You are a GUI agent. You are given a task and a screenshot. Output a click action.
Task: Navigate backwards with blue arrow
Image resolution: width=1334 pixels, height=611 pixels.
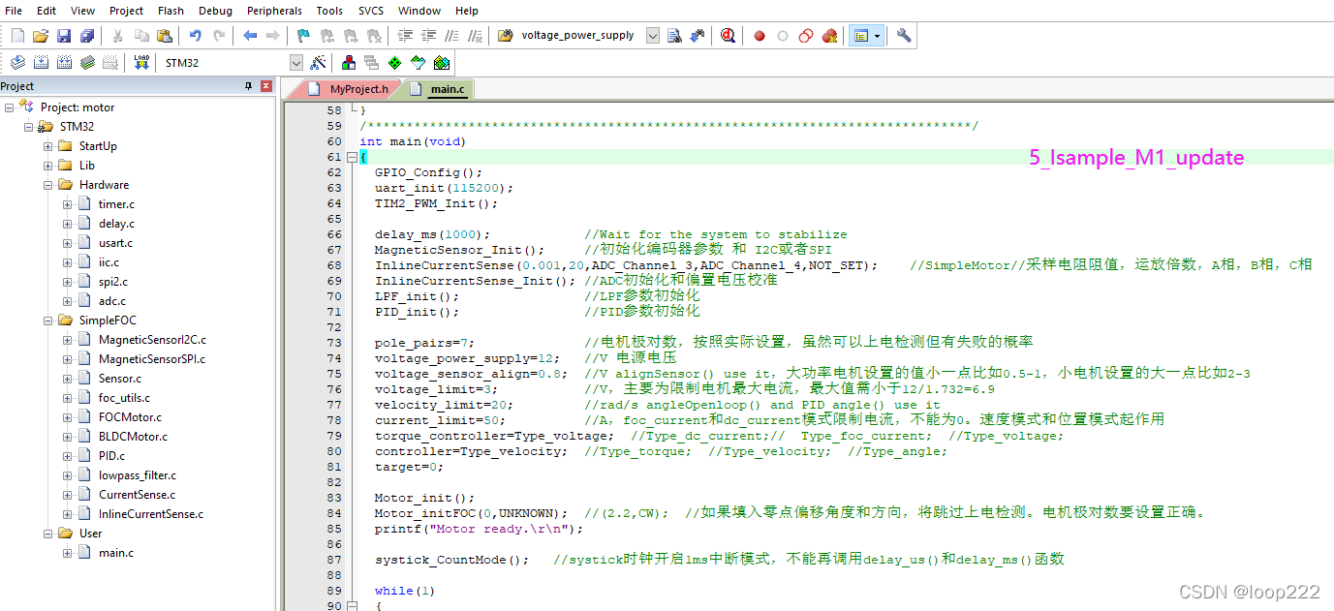click(x=250, y=36)
